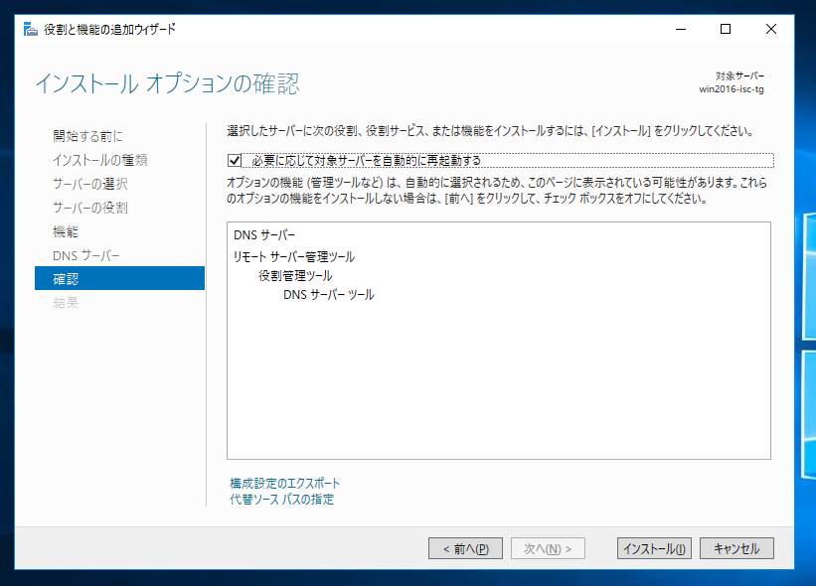816x586 pixels.
Task: Switch to the サーバーの役割 step
Action: click(x=90, y=208)
